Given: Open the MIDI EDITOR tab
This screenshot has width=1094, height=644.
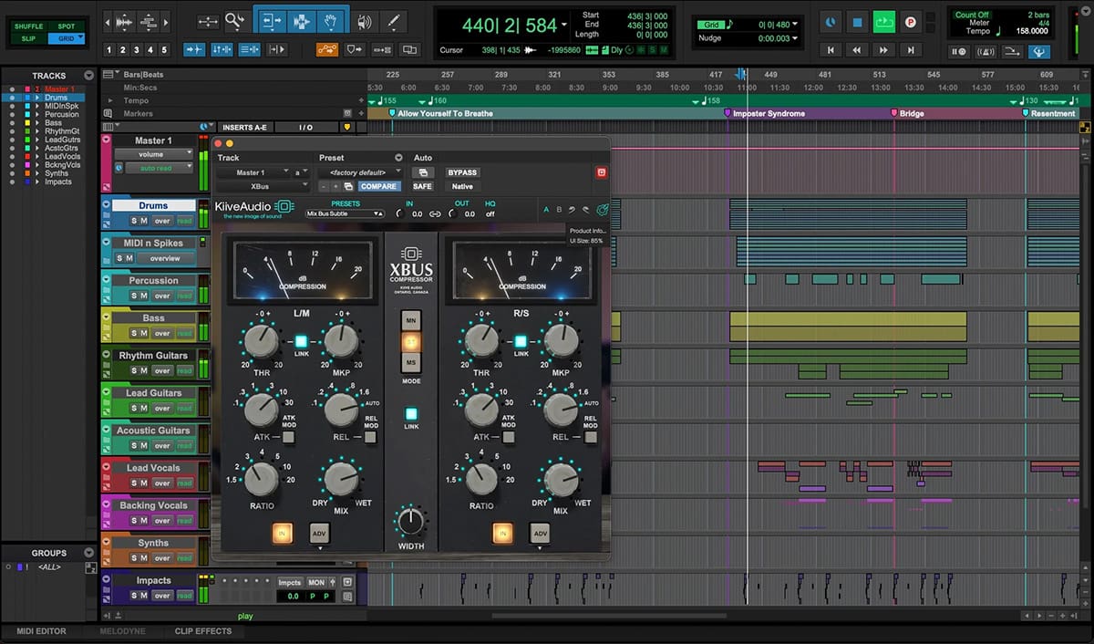Looking at the screenshot, I should click(x=42, y=631).
